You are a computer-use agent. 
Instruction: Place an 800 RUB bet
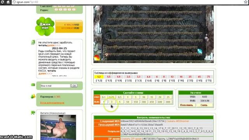coord(168,102)
